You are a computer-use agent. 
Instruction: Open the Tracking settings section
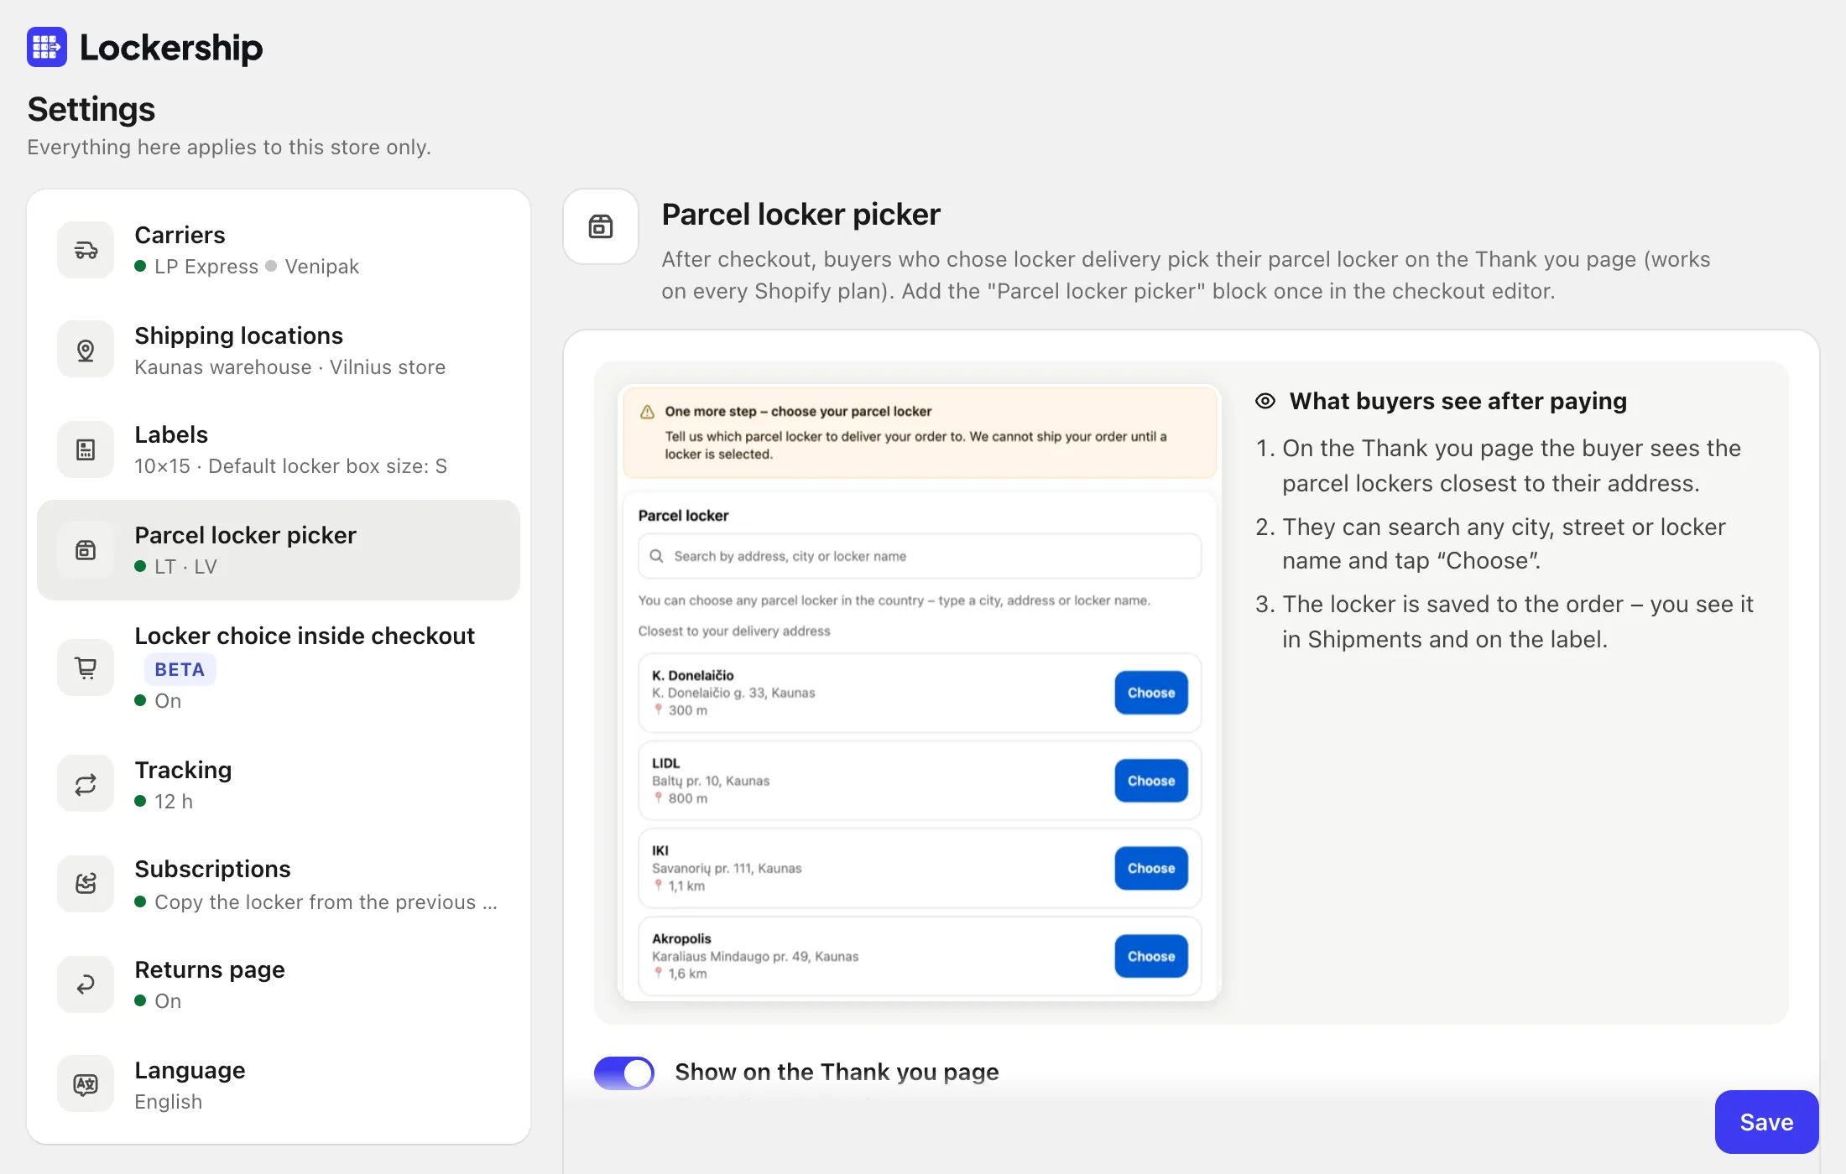279,785
